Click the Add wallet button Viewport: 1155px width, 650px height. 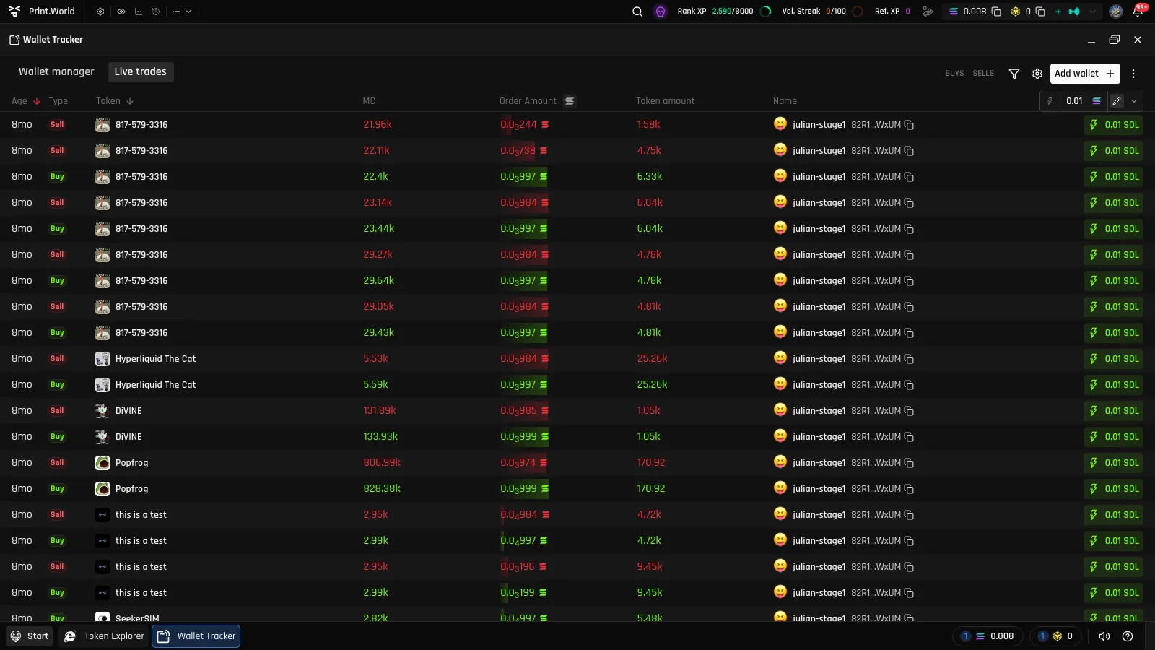(1085, 74)
